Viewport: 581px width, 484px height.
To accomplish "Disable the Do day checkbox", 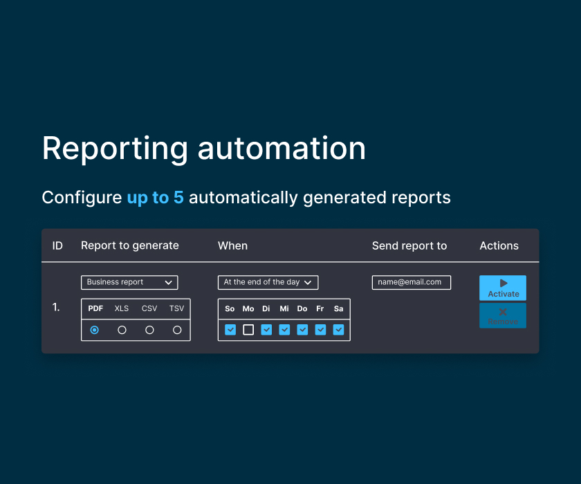I will coord(302,330).
